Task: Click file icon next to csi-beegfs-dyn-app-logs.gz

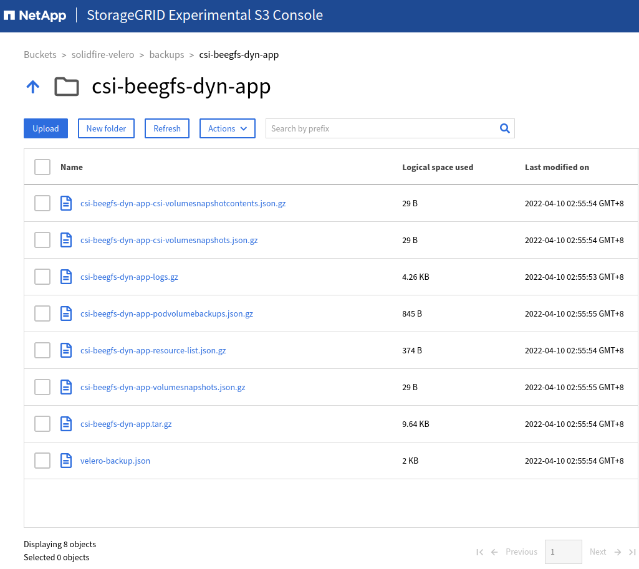Action: [66, 277]
